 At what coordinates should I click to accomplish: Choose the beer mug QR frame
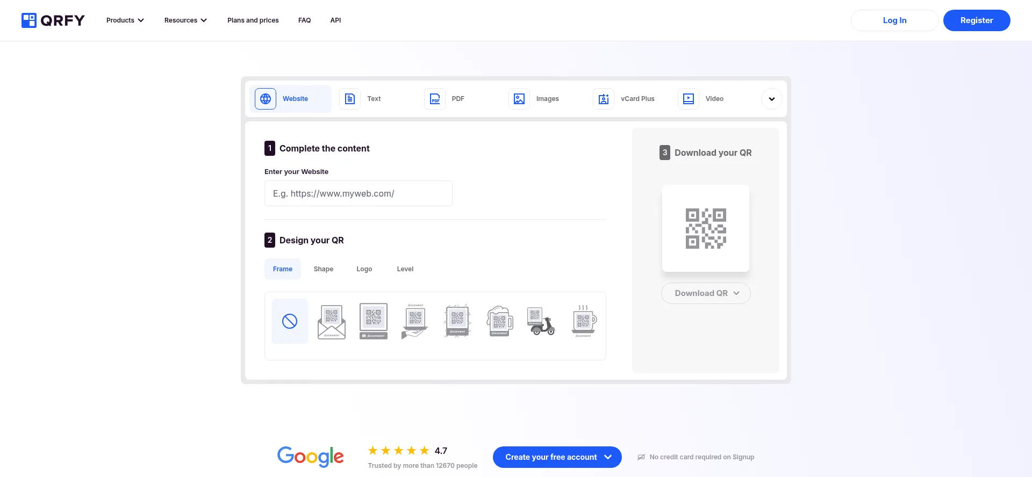pyautogui.click(x=500, y=321)
